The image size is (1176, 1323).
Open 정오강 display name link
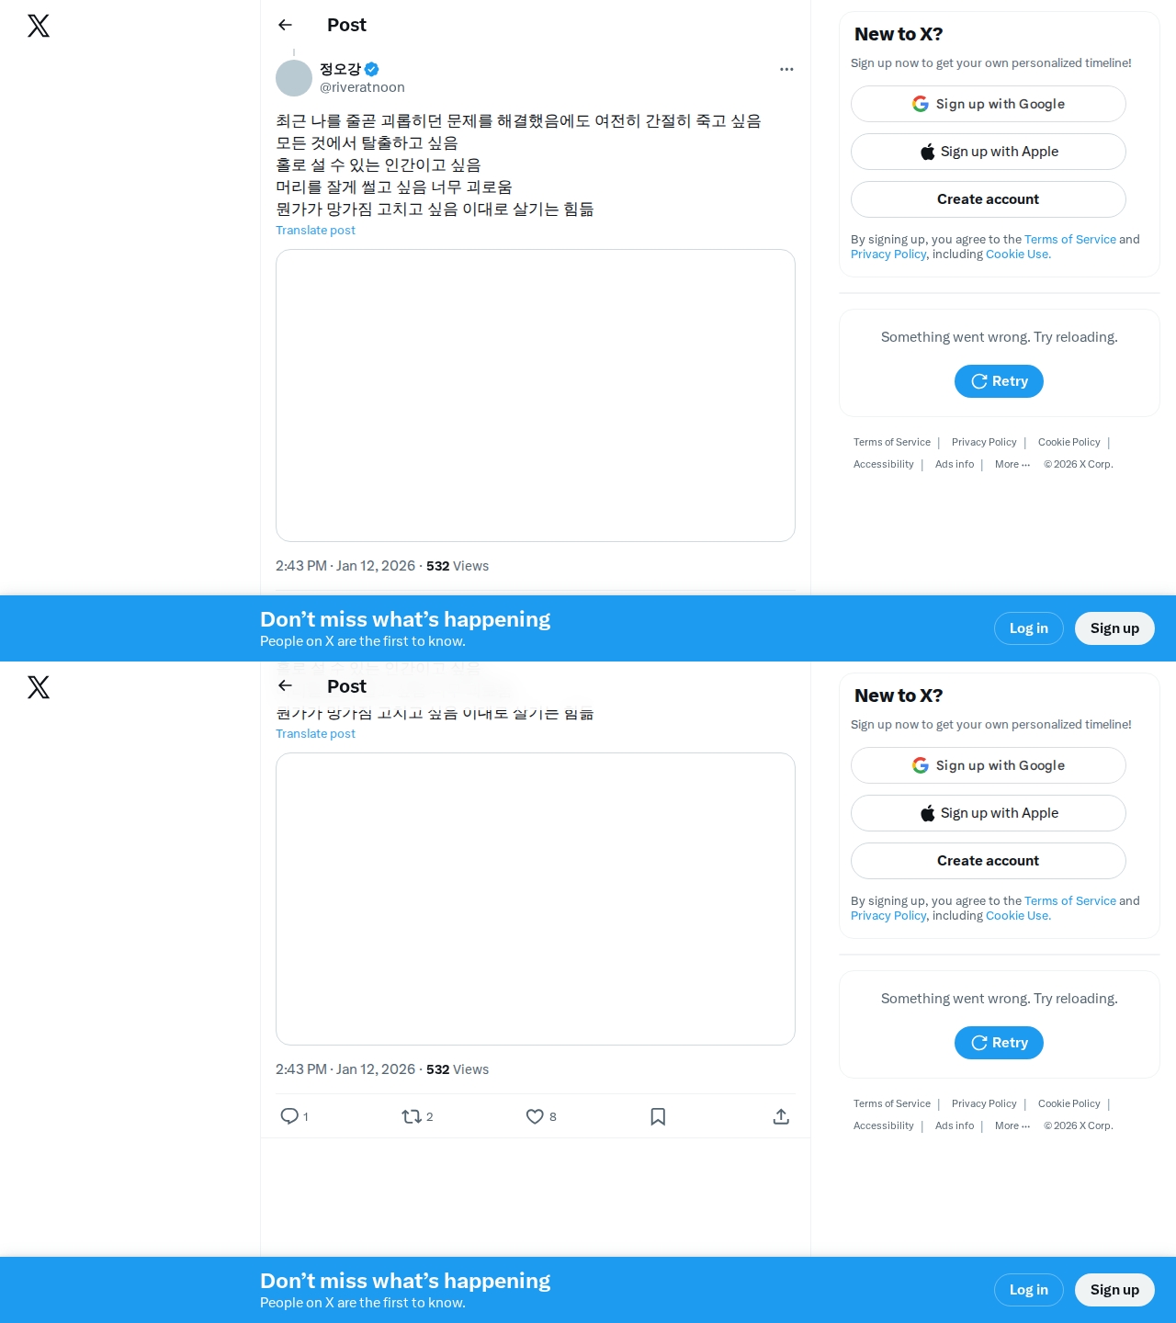(x=340, y=69)
